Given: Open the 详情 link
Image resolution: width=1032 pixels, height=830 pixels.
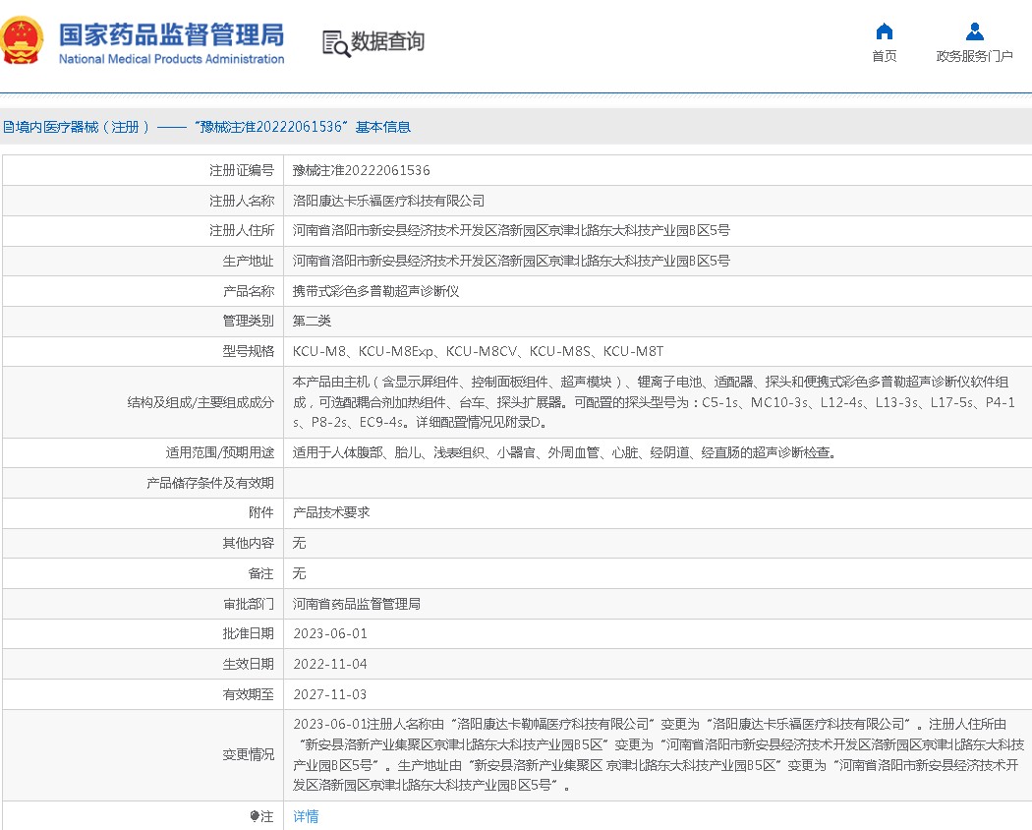Looking at the screenshot, I should pos(306,816).
